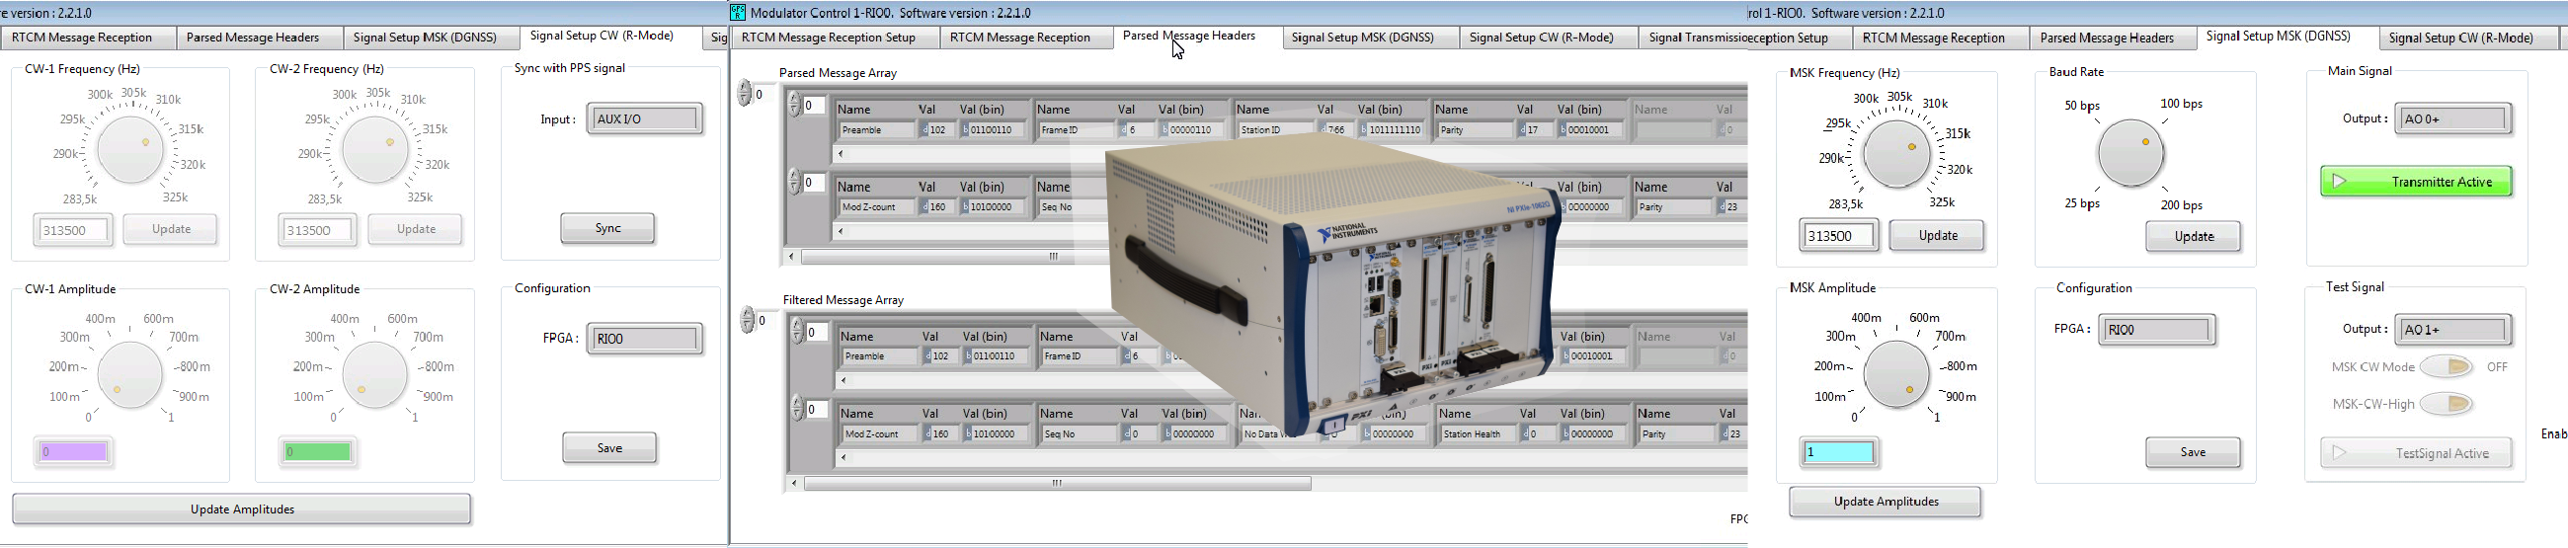
Task: Click the green CW-2 Amplitude value field
Action: pos(317,452)
